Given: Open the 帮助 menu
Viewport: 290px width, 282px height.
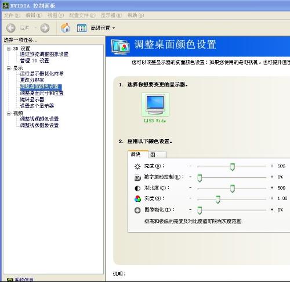Looking at the screenshot, I should [136, 15].
